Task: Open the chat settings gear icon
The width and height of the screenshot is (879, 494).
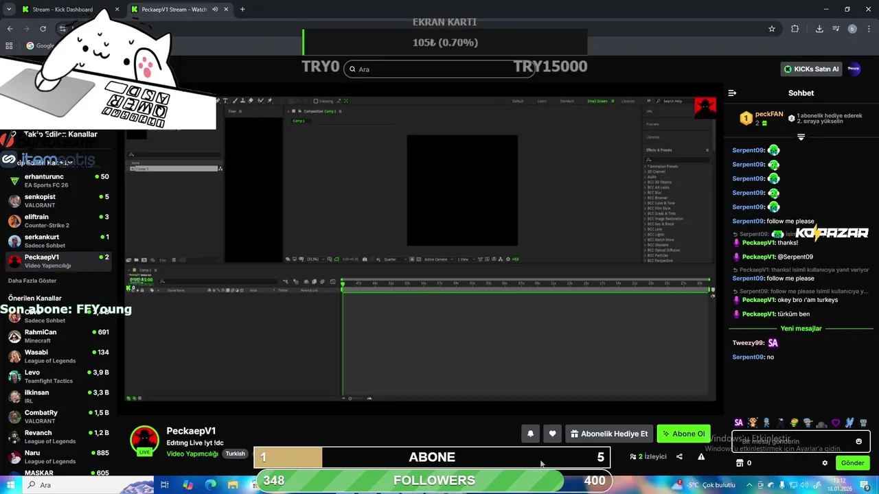Action: pos(825,463)
